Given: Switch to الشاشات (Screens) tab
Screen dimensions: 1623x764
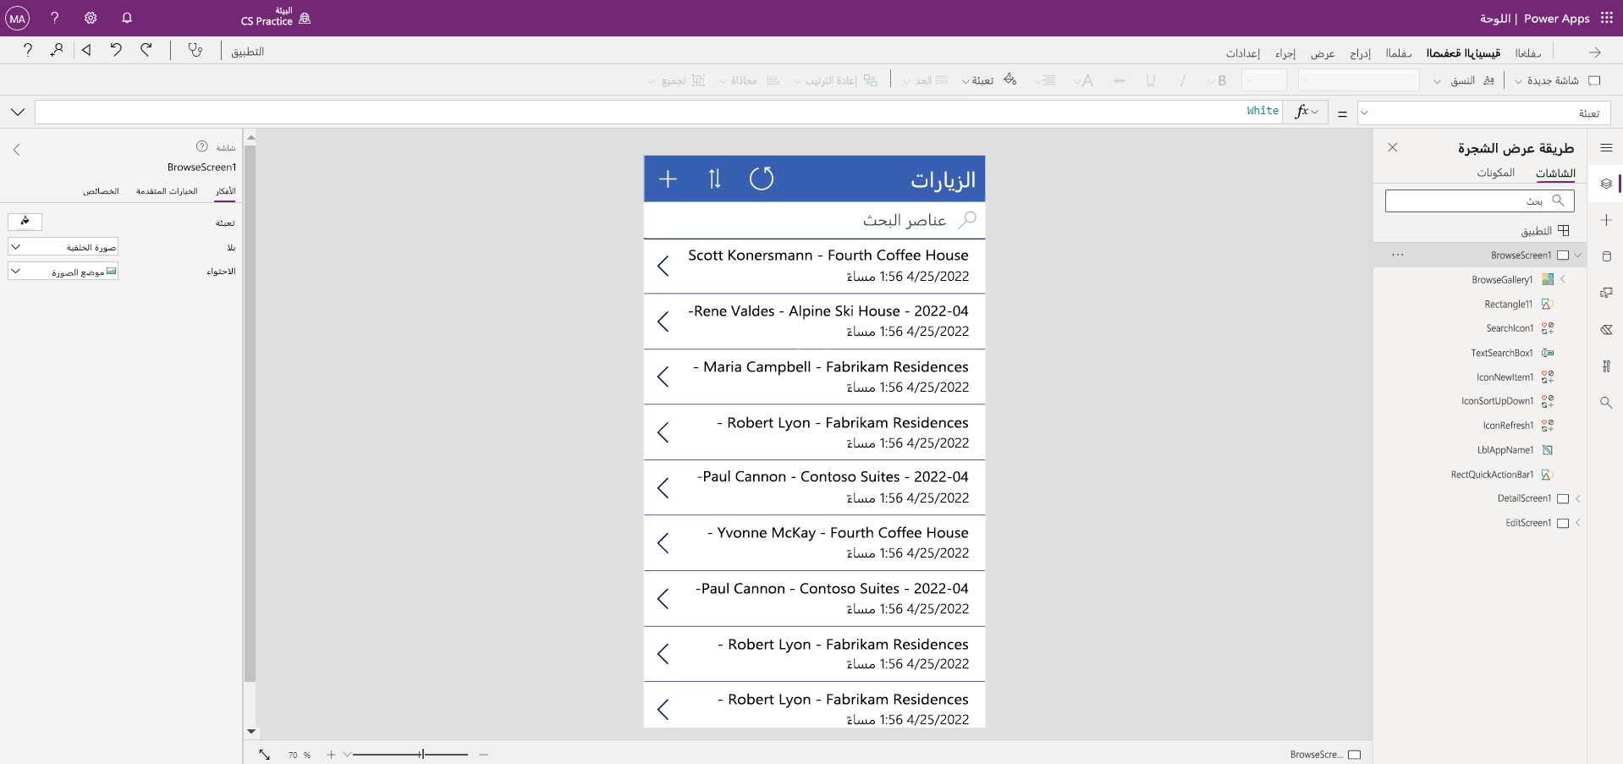Looking at the screenshot, I should (1555, 173).
